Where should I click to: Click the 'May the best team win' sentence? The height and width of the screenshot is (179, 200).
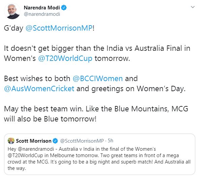[x=44, y=109]
